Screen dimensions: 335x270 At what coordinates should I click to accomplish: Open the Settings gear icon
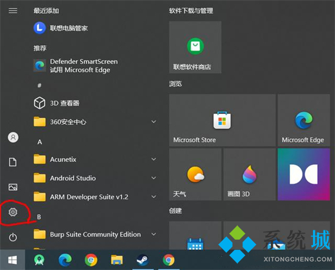tap(13, 212)
